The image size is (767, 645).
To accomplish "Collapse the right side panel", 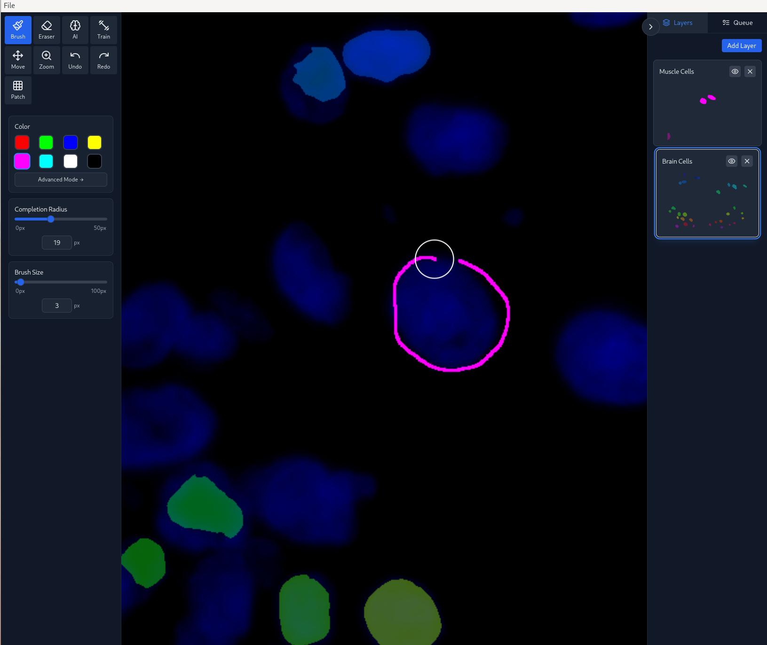I will (x=650, y=27).
